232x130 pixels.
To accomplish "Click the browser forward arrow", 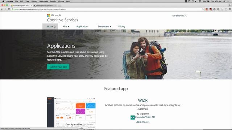I will tap(5, 9).
